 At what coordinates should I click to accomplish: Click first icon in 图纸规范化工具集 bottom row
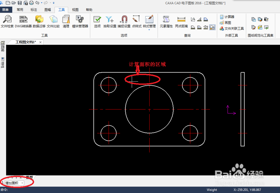pos(254,27)
